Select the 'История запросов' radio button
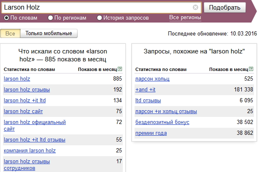259x172 pixels. click(x=99, y=18)
